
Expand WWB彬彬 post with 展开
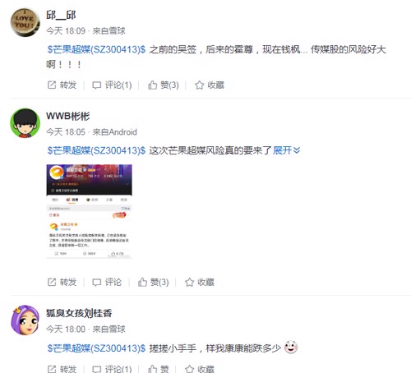point(287,150)
